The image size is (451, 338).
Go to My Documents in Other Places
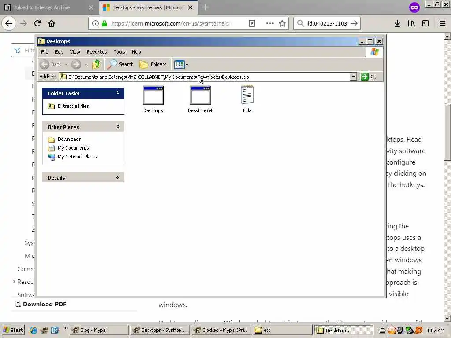coord(73,148)
